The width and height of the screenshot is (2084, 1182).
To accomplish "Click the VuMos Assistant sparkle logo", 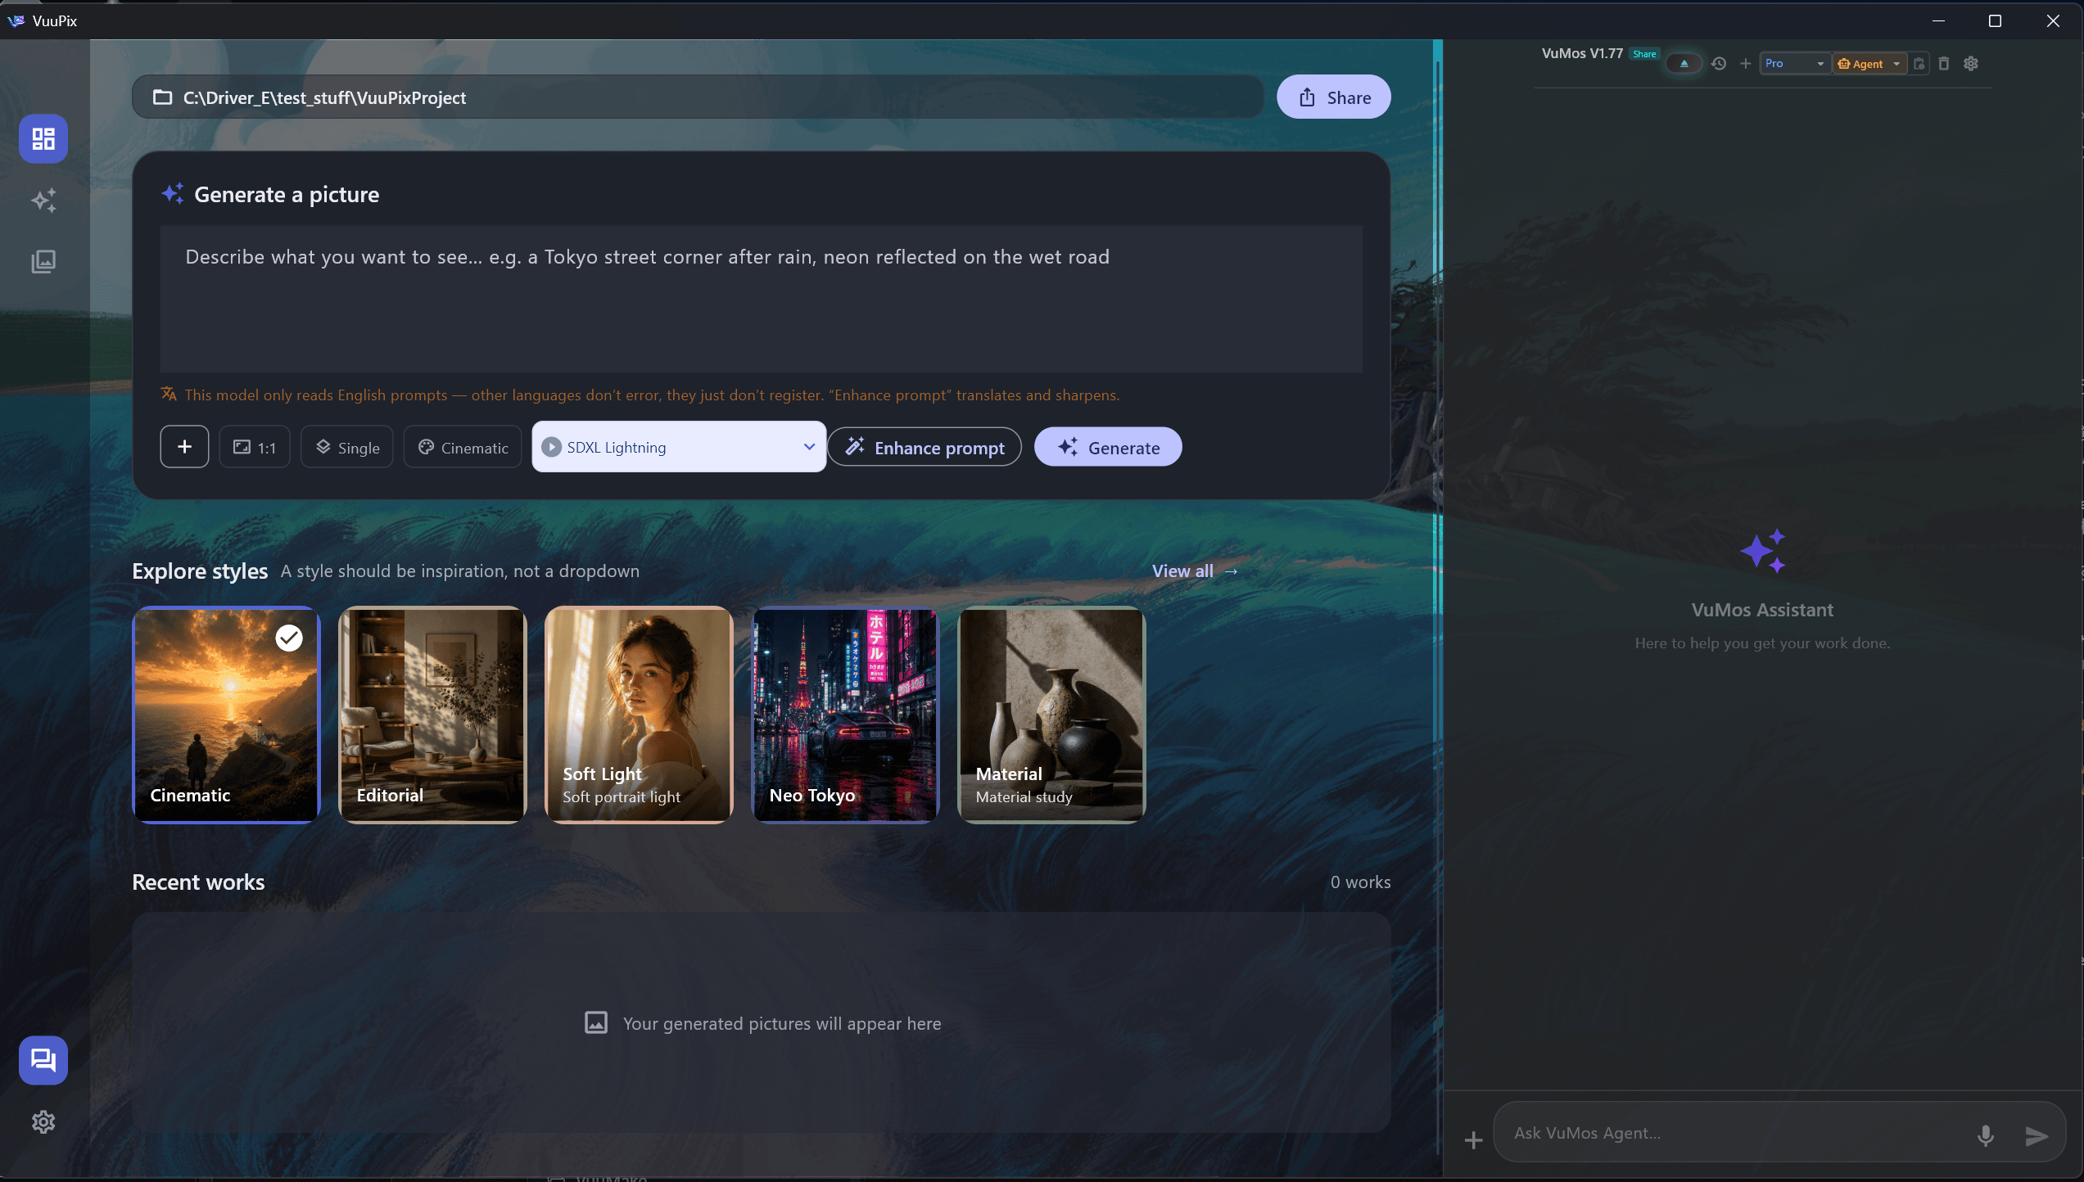I will 1763,552.
